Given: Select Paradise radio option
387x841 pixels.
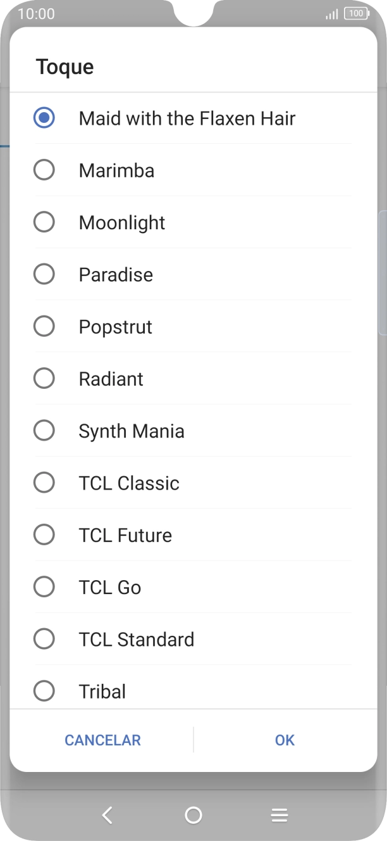Looking at the screenshot, I should point(44,274).
